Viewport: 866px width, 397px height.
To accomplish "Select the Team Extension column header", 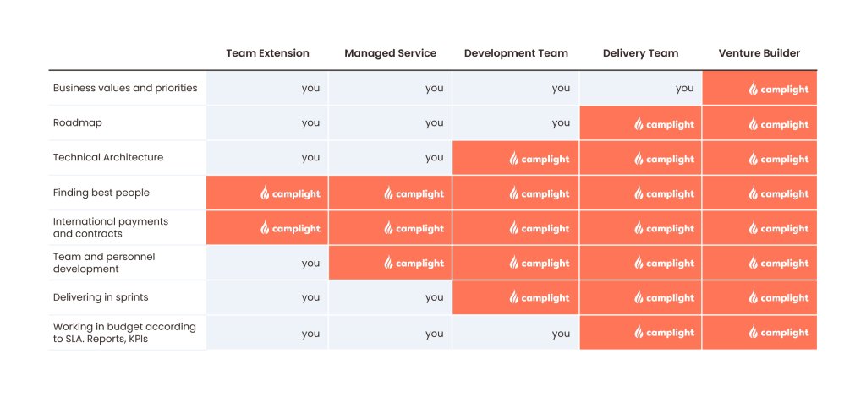I will (267, 53).
